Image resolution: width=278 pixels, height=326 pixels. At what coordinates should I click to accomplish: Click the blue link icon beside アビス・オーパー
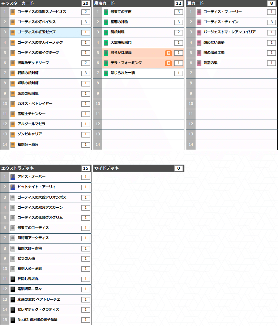tap(13, 177)
